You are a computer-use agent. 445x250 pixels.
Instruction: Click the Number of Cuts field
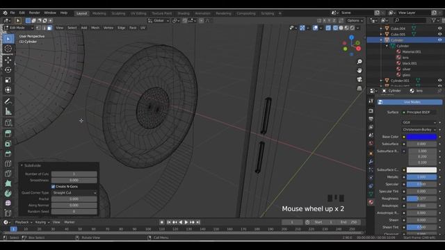pos(74,174)
